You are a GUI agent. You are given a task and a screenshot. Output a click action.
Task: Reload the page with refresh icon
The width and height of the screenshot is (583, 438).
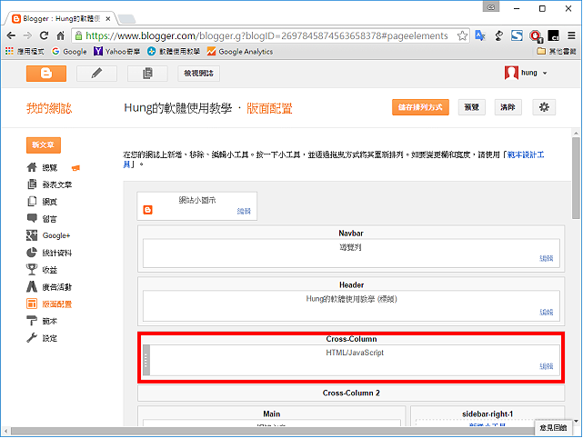coord(44,35)
